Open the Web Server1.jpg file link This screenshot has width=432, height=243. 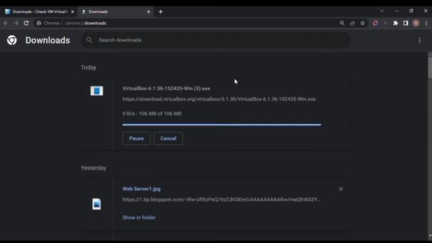(141, 189)
